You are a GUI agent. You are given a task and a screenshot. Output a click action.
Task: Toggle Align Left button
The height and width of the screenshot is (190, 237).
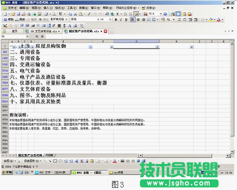point(133,20)
